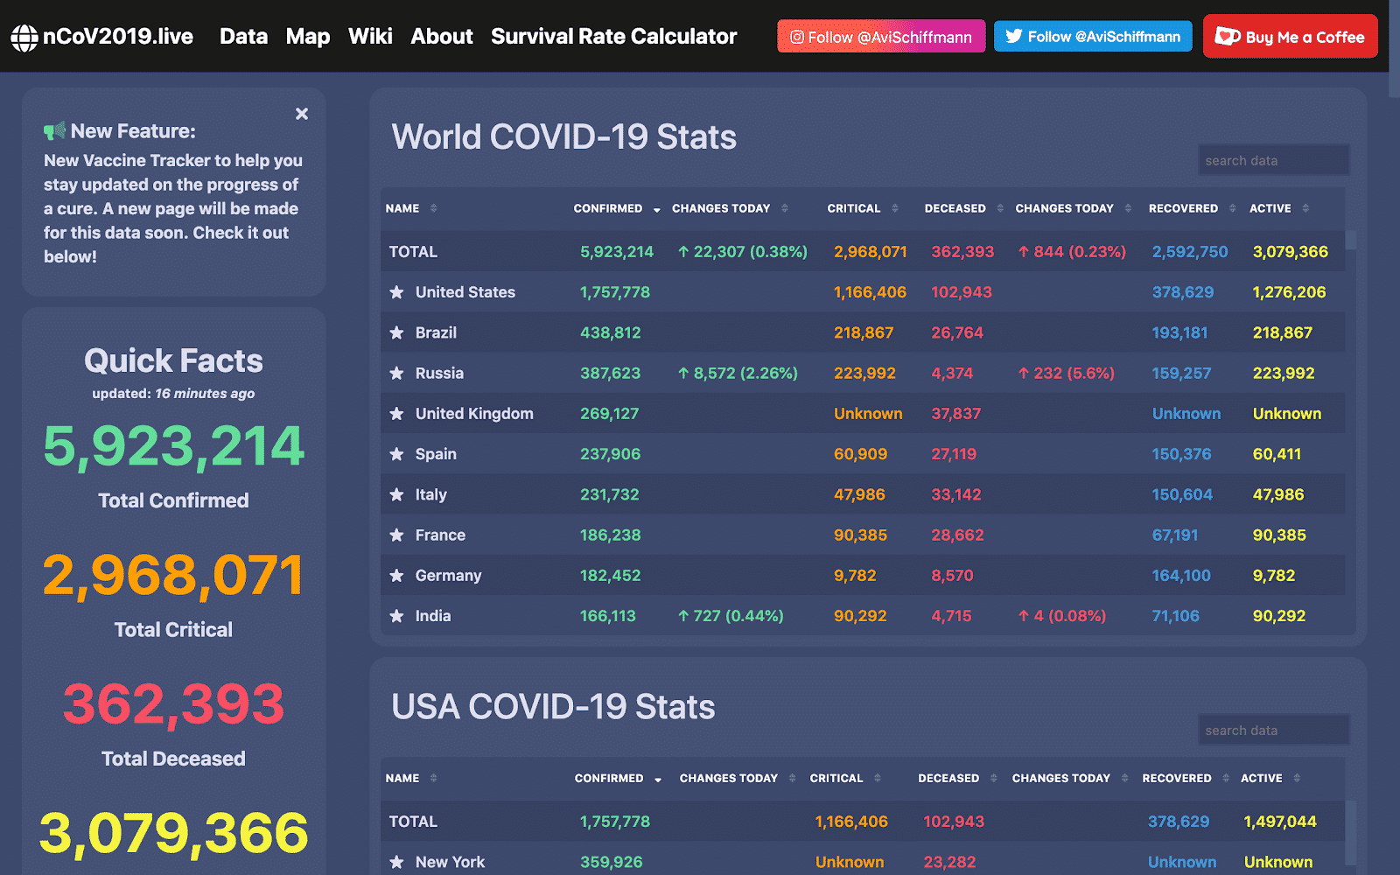The width and height of the screenshot is (1400, 875).
Task: Close the New Feature notification panel
Action: (302, 114)
